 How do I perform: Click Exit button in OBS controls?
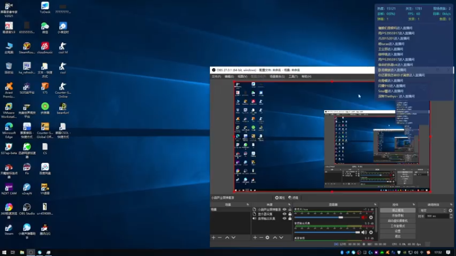[397, 237]
